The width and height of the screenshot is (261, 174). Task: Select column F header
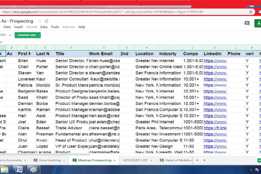click(x=104, y=47)
